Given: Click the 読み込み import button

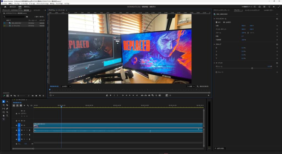Looking at the screenshot, I should [x=13, y=7].
